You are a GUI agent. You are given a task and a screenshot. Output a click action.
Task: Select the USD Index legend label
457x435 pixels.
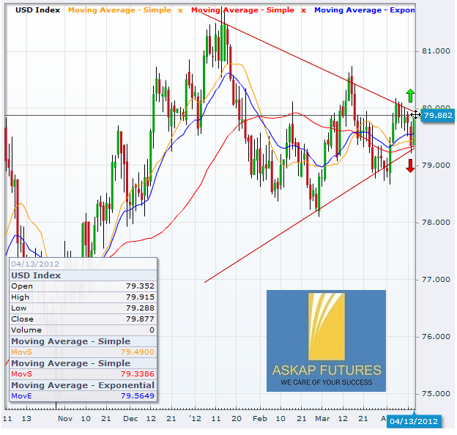(x=33, y=11)
